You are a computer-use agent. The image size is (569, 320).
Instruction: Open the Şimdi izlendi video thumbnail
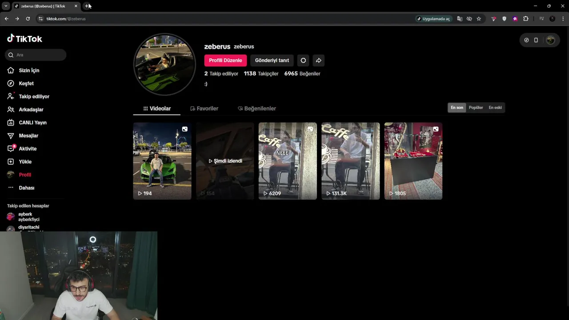225,161
